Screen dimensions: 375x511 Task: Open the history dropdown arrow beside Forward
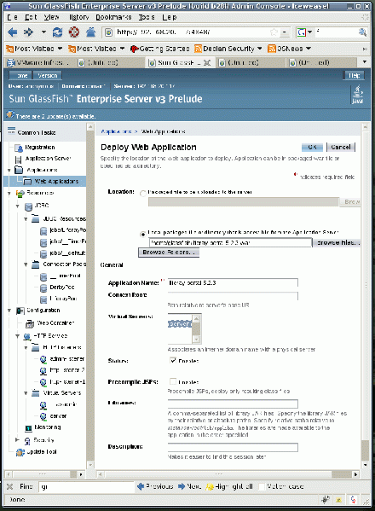pyautogui.click(x=43, y=32)
